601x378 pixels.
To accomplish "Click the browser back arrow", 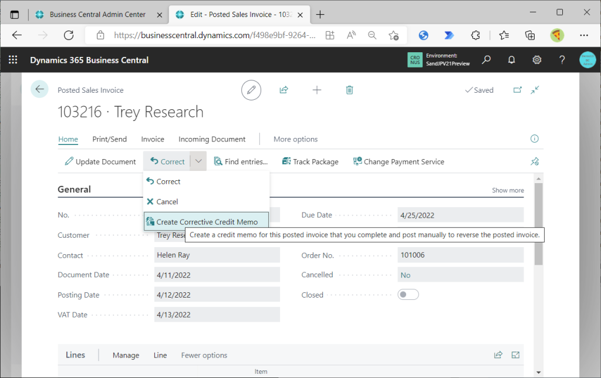I will pyautogui.click(x=17, y=35).
